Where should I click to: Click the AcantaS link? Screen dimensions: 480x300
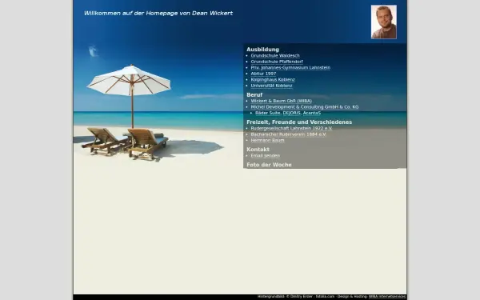312,113
